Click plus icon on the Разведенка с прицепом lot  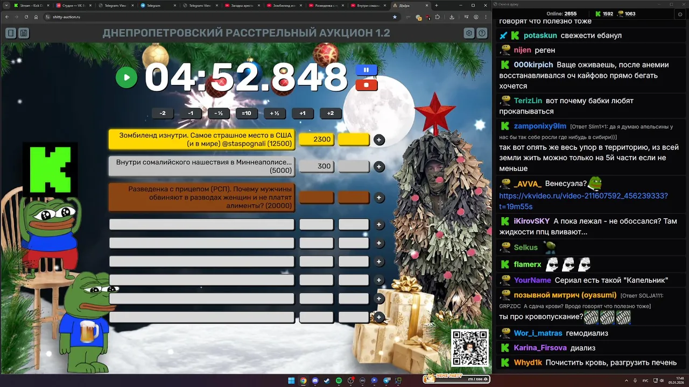pyautogui.click(x=379, y=198)
